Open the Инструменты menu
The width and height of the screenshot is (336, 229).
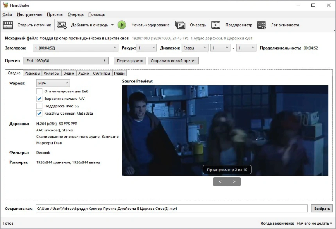[x=30, y=14]
